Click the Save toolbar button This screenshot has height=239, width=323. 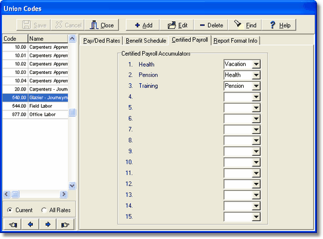click(34, 25)
